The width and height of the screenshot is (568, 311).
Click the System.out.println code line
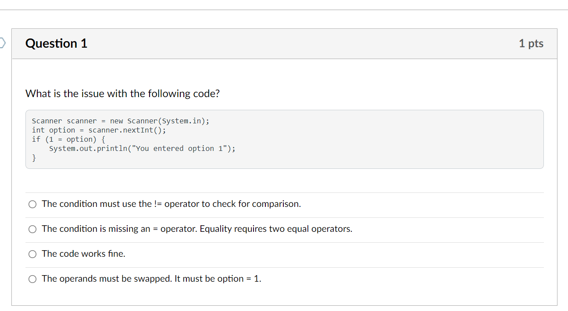(x=142, y=148)
